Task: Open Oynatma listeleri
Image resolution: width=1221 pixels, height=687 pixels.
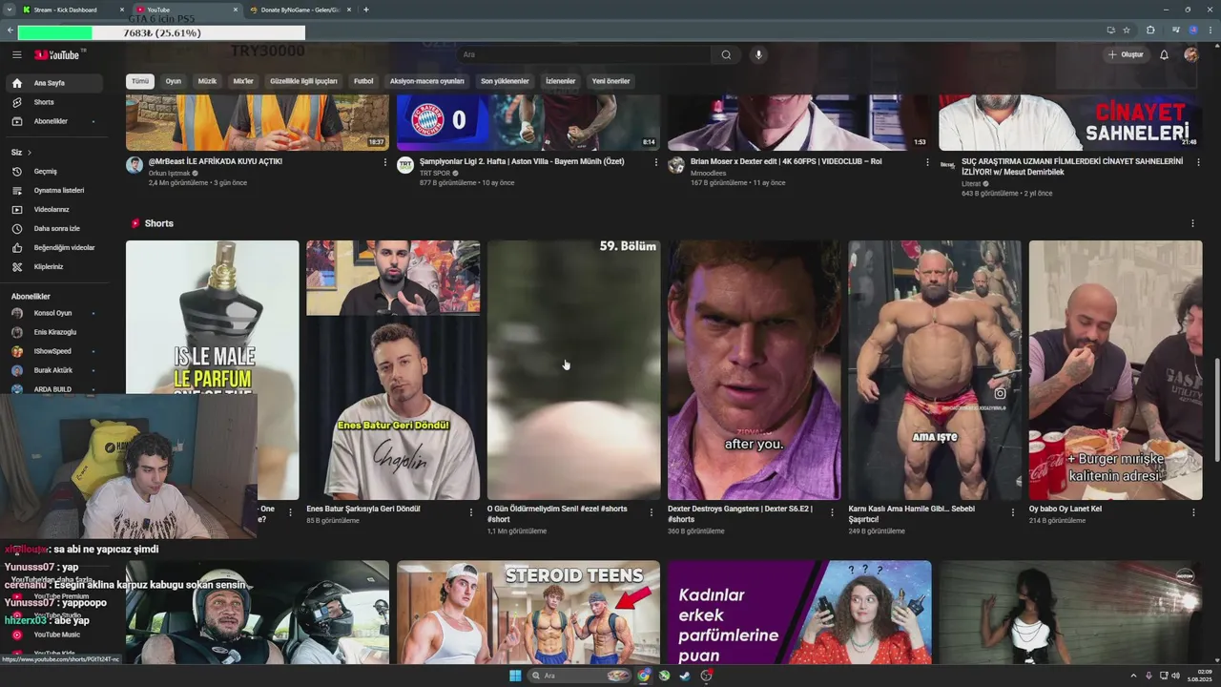Action: point(53,191)
